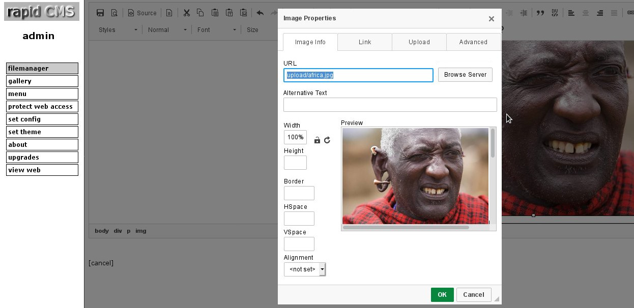Screen dimensions: 634x308
Task: Click the Cut scissors icon
Action: 186,13
